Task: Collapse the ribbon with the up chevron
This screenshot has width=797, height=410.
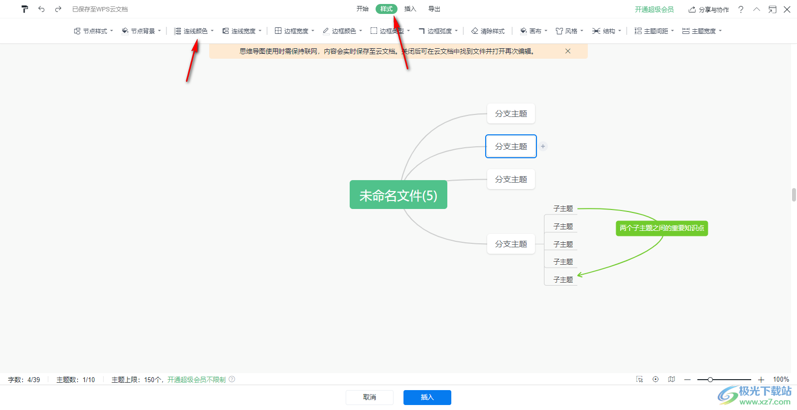Action: click(757, 9)
